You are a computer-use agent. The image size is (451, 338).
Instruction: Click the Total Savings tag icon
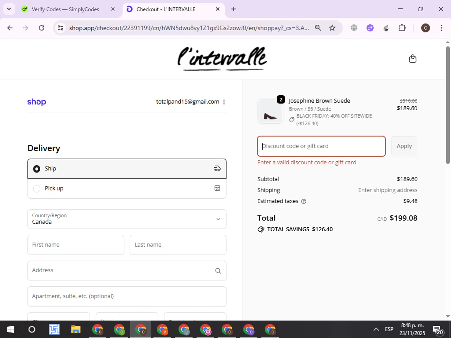pos(261,230)
